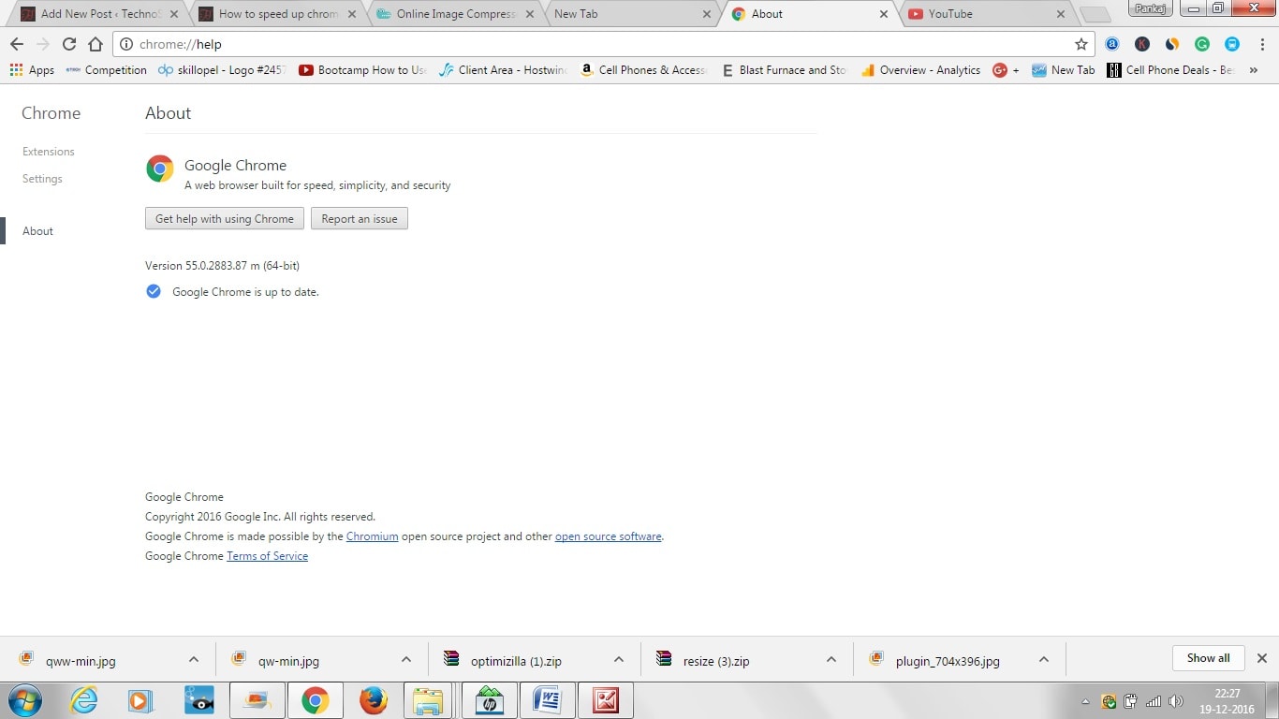
Task: Open the Google+ bookmark icon
Action: point(1006,70)
